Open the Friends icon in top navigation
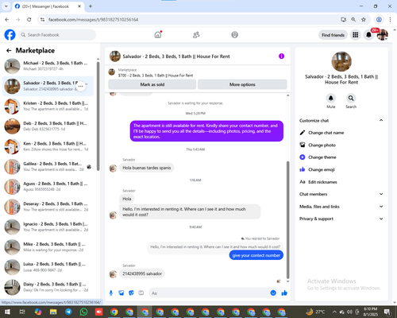The height and width of the screenshot is (318, 397). coord(196,35)
